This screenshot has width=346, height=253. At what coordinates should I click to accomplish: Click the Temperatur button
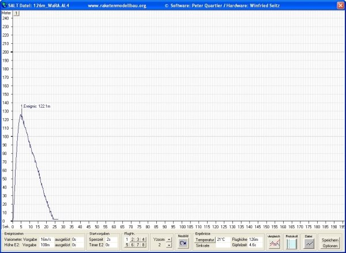205,239
